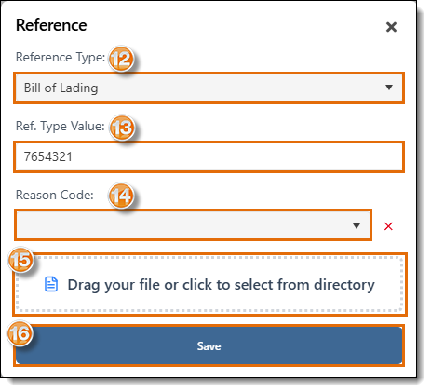Save the reference with the Save button
Viewport: 431px width, 392px height.
[209, 345]
